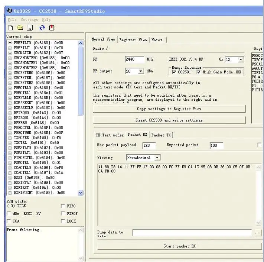
Task: Click the received packet hex data area
Action: tap(177, 195)
